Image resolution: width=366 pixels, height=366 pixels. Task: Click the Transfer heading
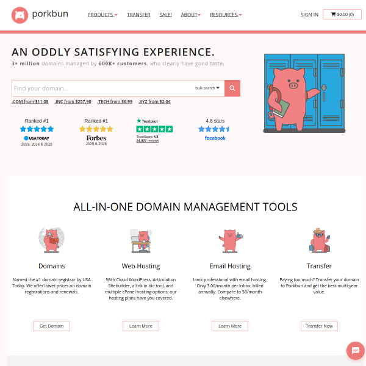click(x=319, y=266)
